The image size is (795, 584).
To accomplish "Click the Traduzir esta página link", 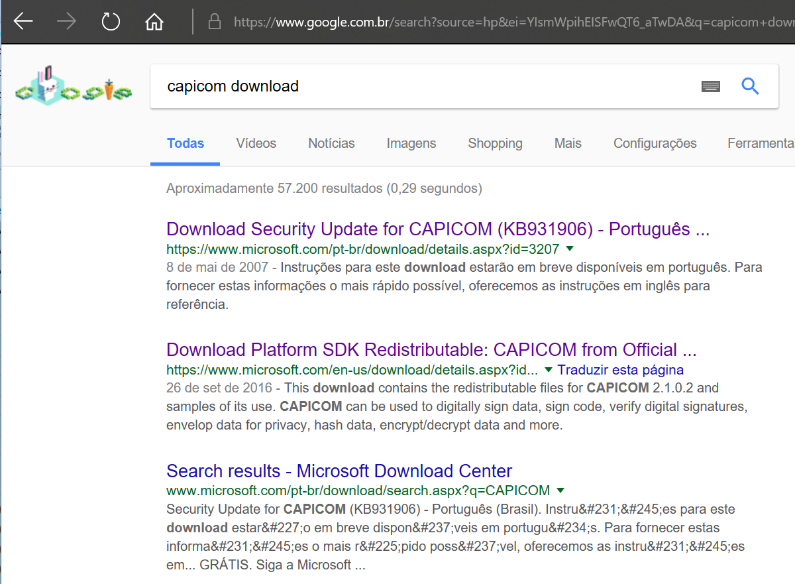I will click(x=620, y=370).
